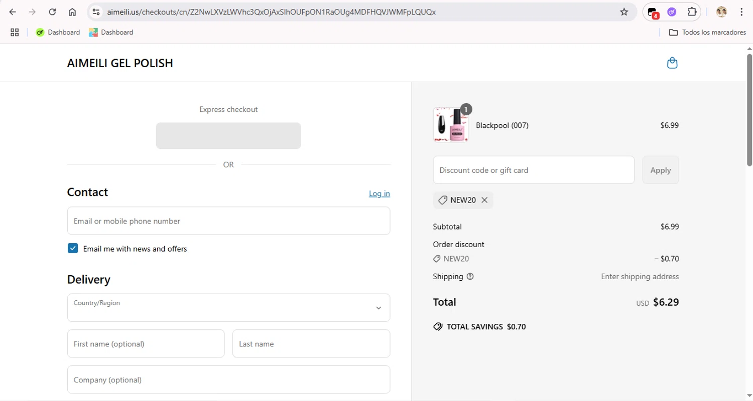Open the first Dashboard bookmark with green icon
753x401 pixels.
pyautogui.click(x=58, y=32)
